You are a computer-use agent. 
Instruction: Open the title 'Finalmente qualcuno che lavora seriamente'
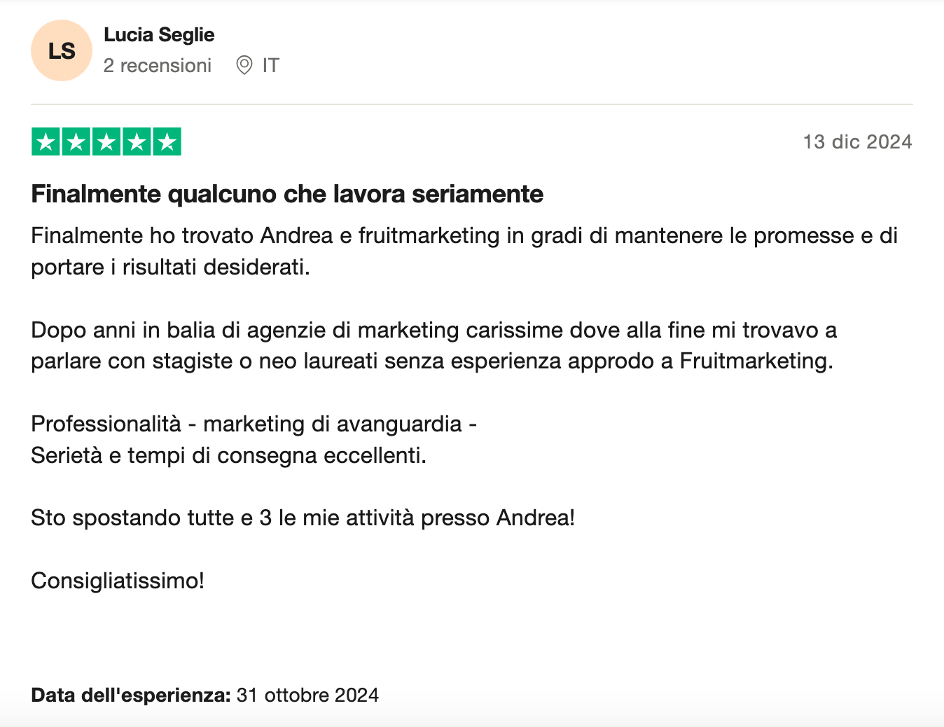pos(287,194)
